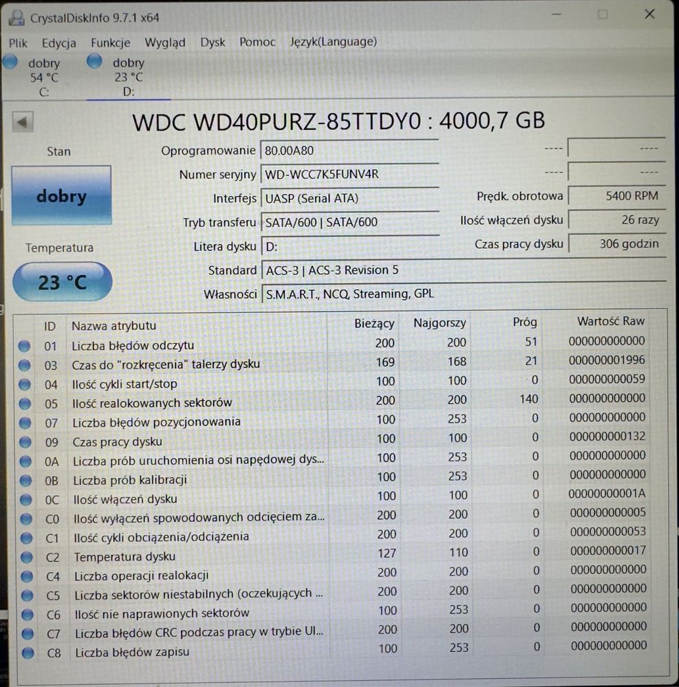
Task: Click disk model title WDC WD40PURZ-85TTDY0
Action: [277, 121]
